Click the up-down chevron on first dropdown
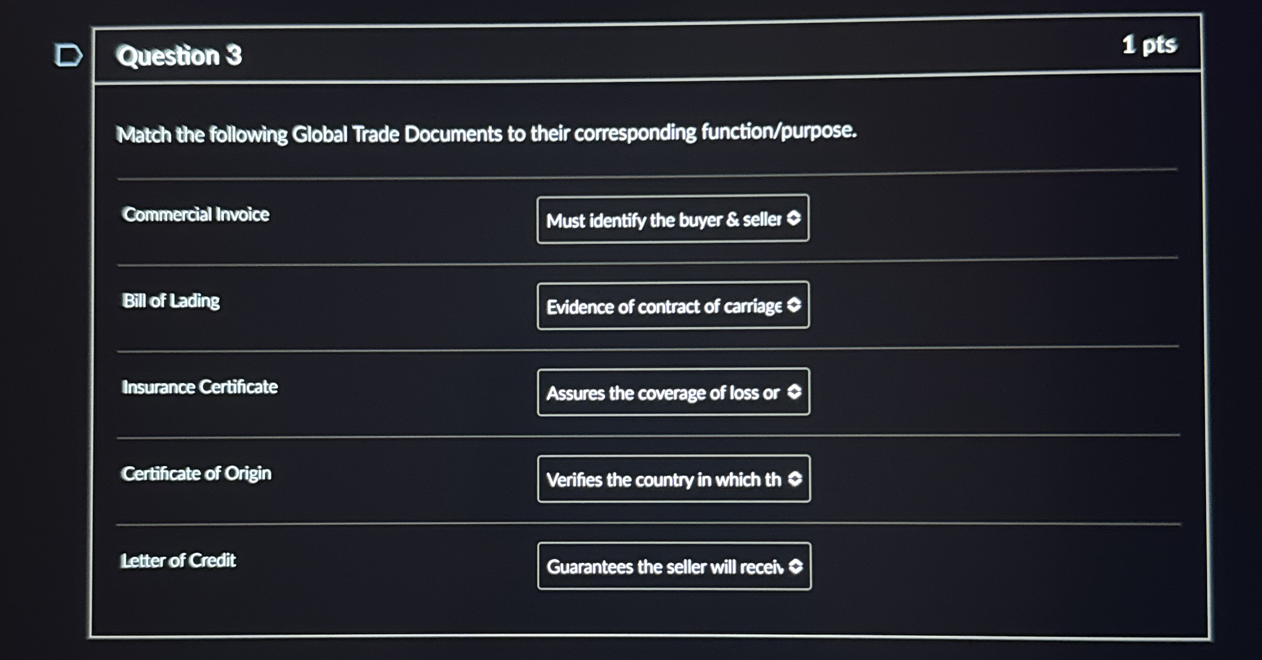This screenshot has width=1262, height=660. point(794,217)
